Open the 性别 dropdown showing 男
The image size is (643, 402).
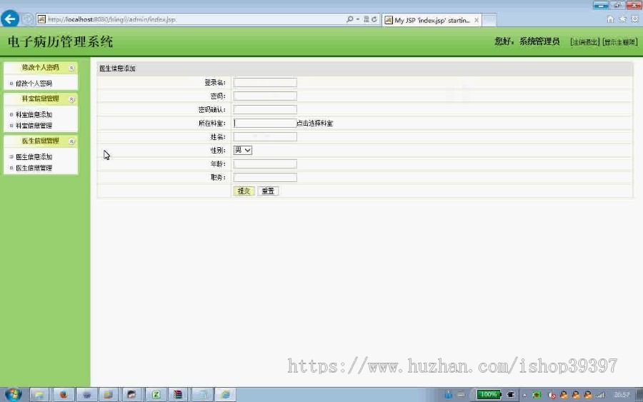[242, 150]
